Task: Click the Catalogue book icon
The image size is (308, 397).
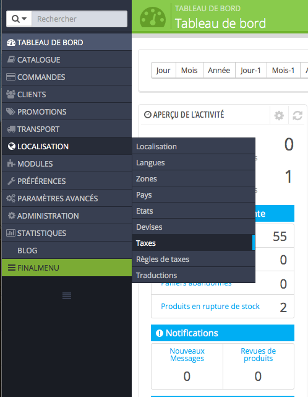Action: tap(11, 59)
